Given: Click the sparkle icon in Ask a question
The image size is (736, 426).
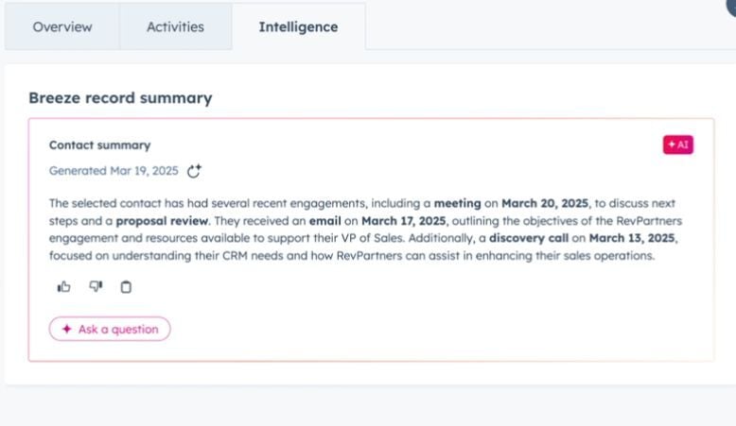Looking at the screenshot, I should 66,329.
